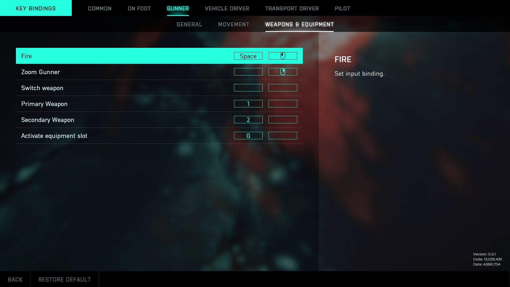Click the Secondary Weapon key field showing 2
The height and width of the screenshot is (287, 510).
[x=248, y=120]
